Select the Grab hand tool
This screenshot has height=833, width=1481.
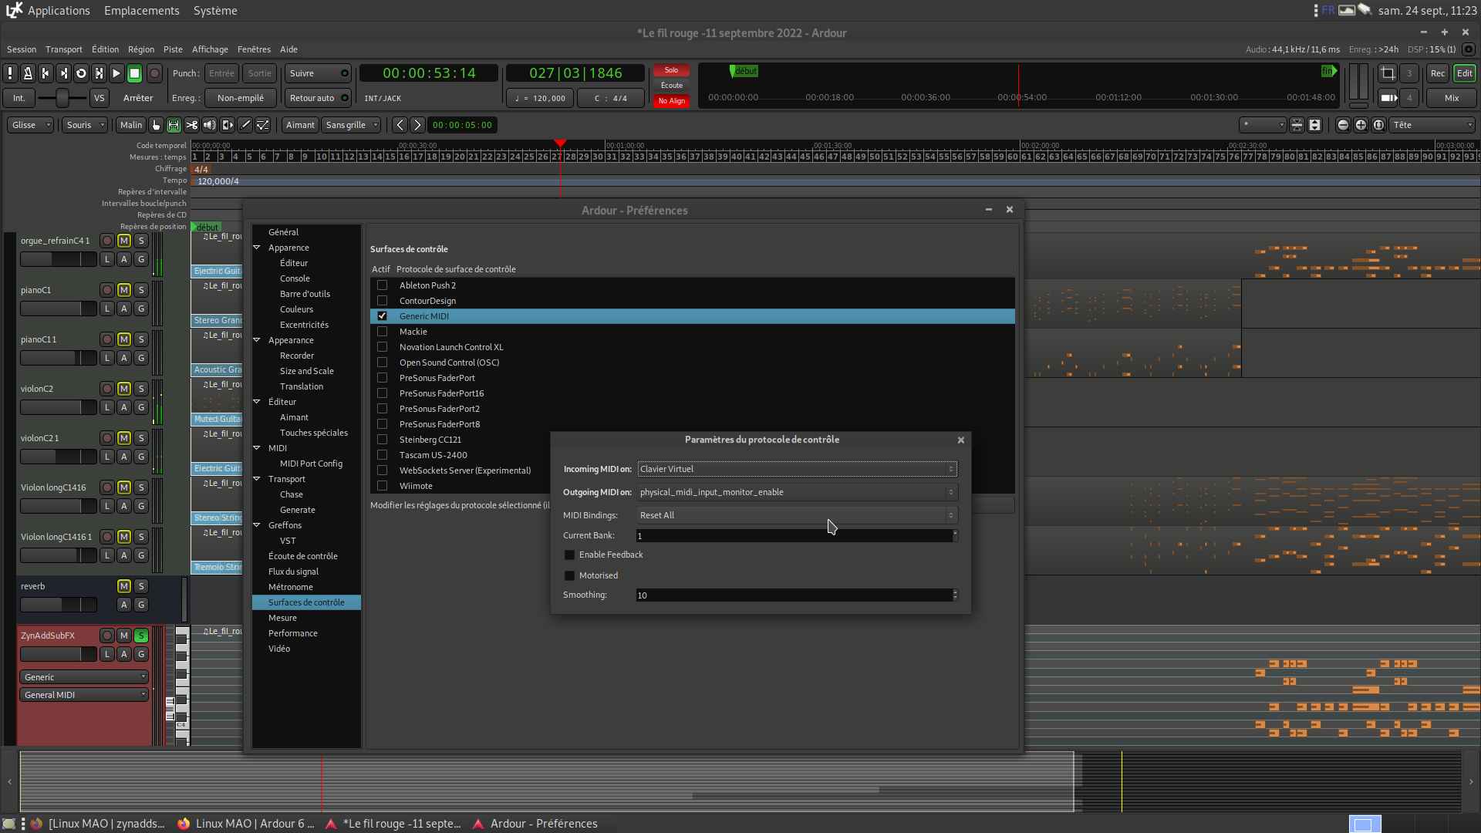[x=157, y=125]
